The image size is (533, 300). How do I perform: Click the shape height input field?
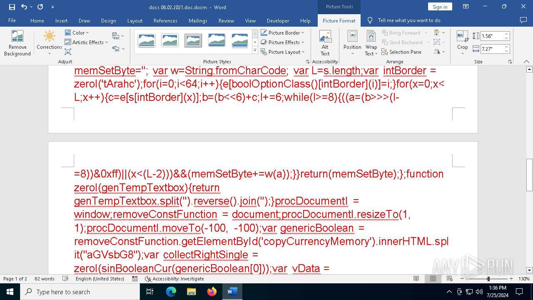pos(492,36)
